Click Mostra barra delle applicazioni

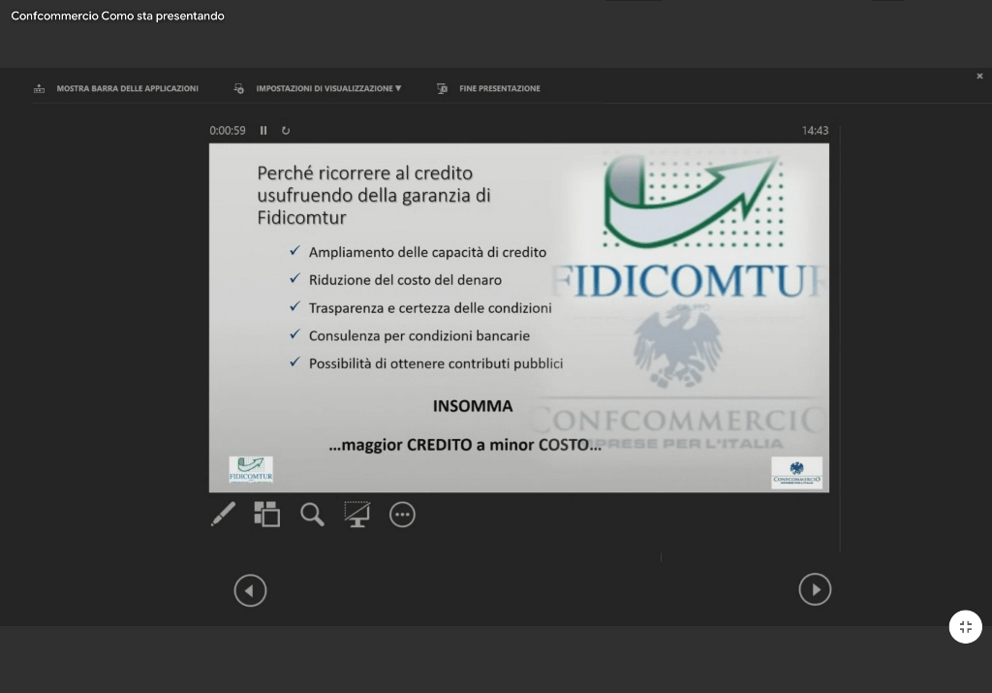coord(116,88)
